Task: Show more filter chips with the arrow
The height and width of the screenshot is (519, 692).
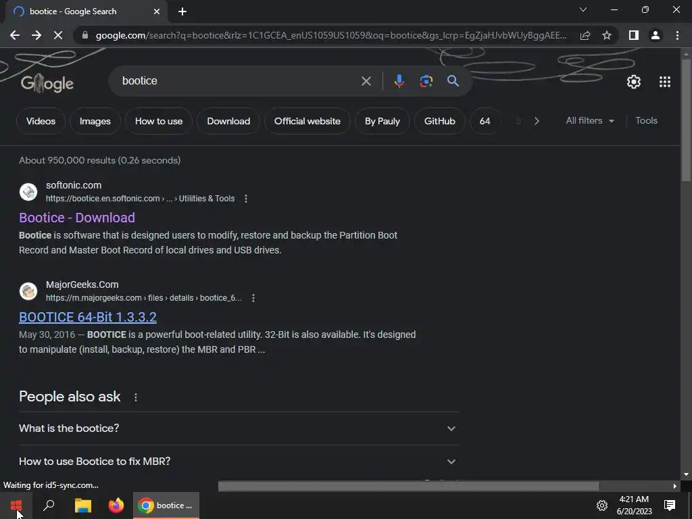Action: 537,121
